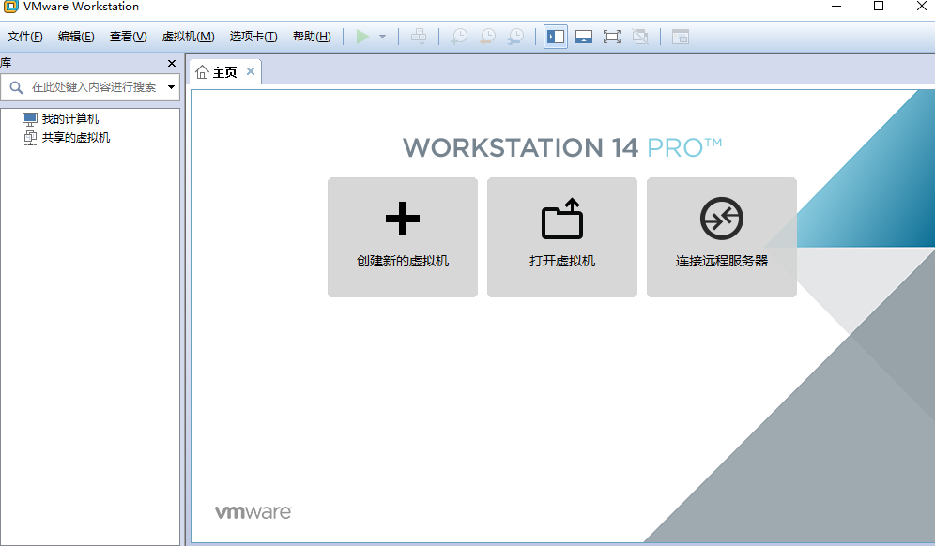The height and width of the screenshot is (546, 935).
Task: Minimize the VMware Workstation window
Action: (x=836, y=6)
